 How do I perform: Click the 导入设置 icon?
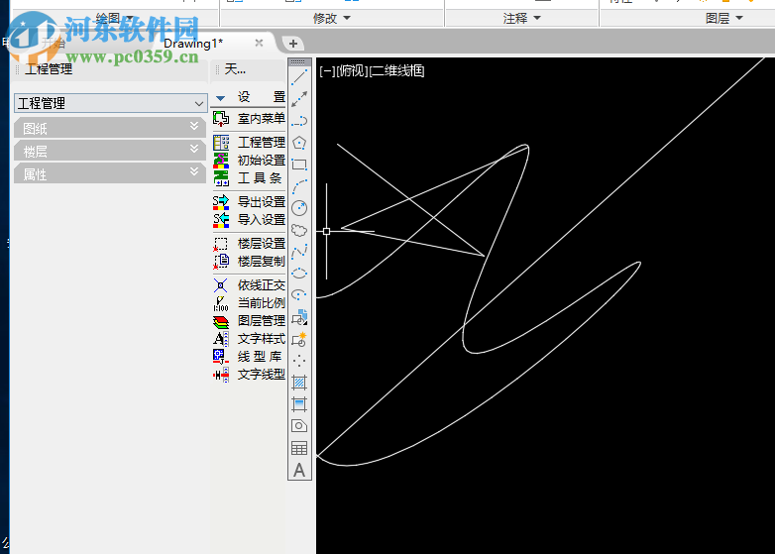(221, 220)
